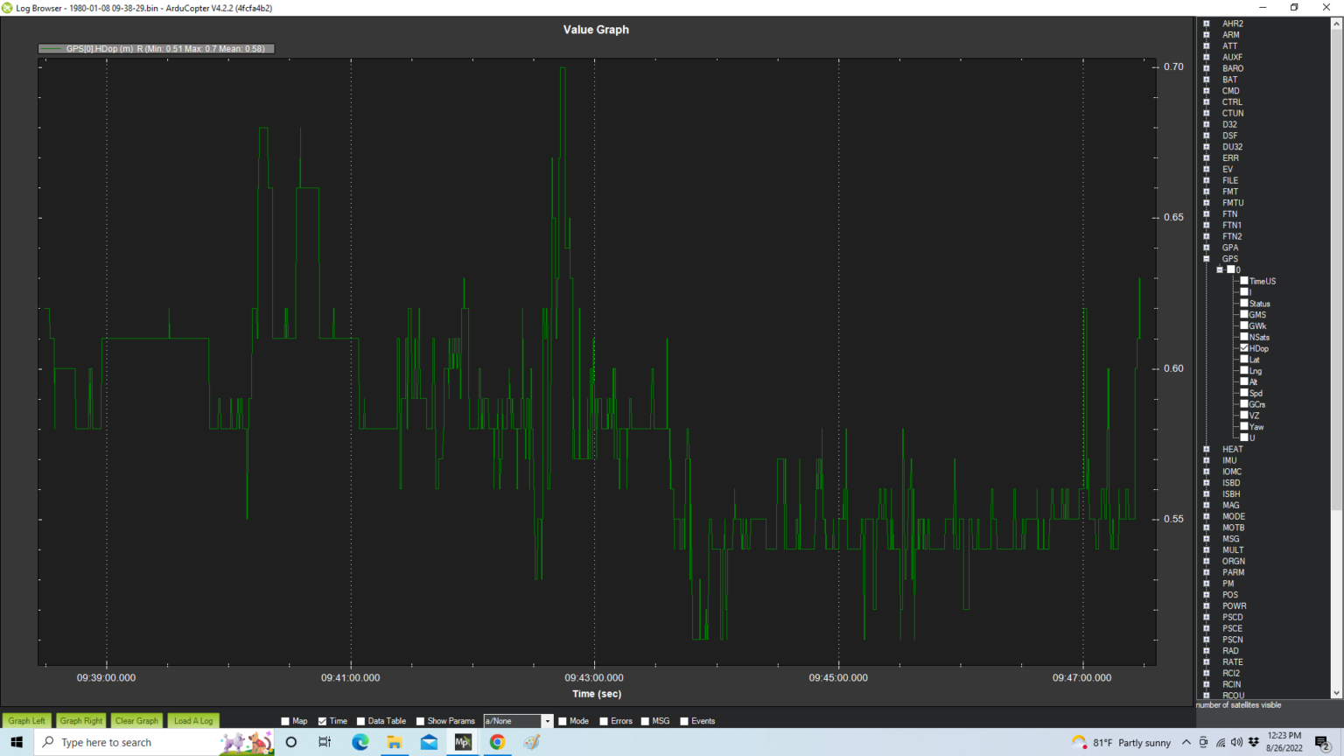The image size is (1344, 756).
Task: Select the MODE item in log tree
Action: coord(1233,516)
